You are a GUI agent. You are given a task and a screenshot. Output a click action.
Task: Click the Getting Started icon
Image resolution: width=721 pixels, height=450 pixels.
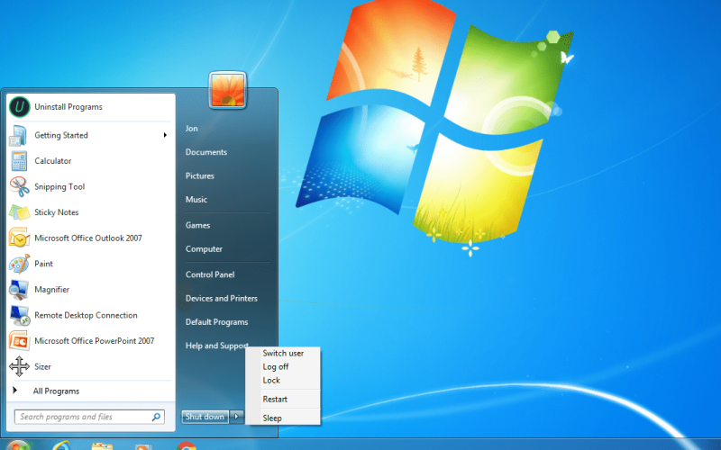pyautogui.click(x=19, y=136)
